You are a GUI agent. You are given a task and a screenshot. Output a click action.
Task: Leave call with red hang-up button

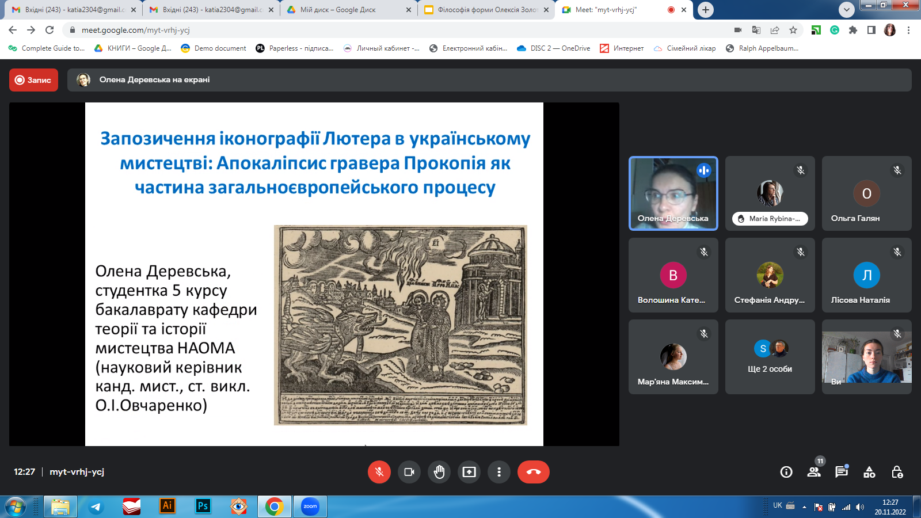click(x=534, y=472)
